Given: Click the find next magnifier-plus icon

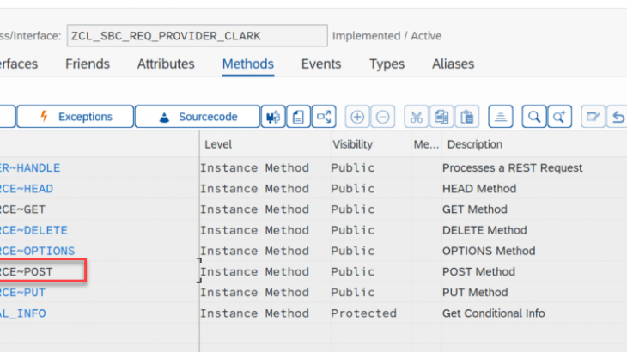Looking at the screenshot, I should point(559,117).
